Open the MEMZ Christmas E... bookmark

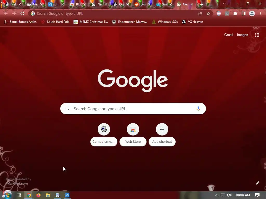[91, 22]
